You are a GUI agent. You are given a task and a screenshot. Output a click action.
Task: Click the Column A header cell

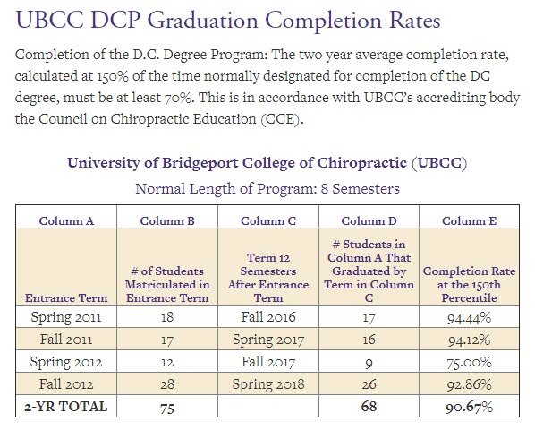coord(66,217)
